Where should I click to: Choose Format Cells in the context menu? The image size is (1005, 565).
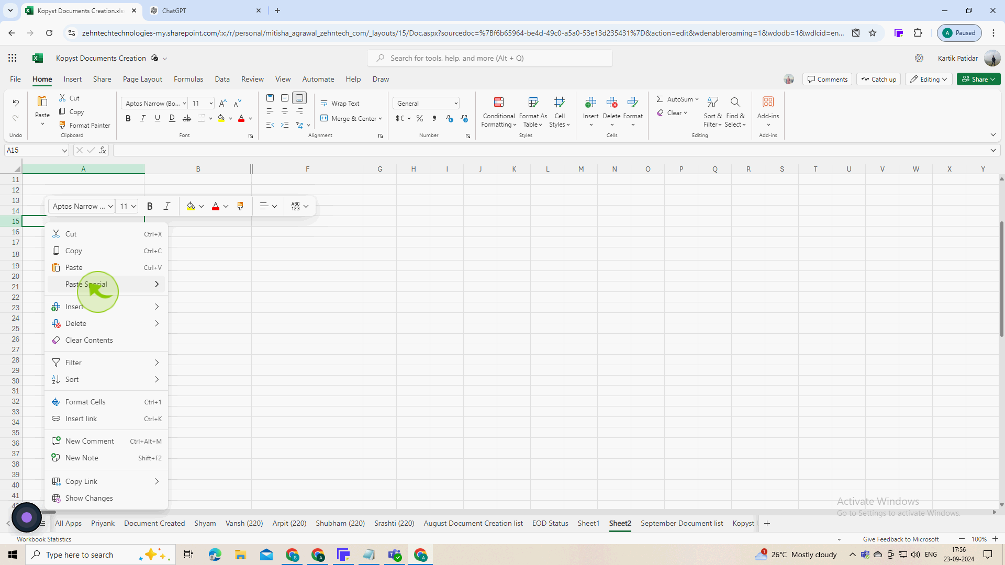tap(107, 402)
